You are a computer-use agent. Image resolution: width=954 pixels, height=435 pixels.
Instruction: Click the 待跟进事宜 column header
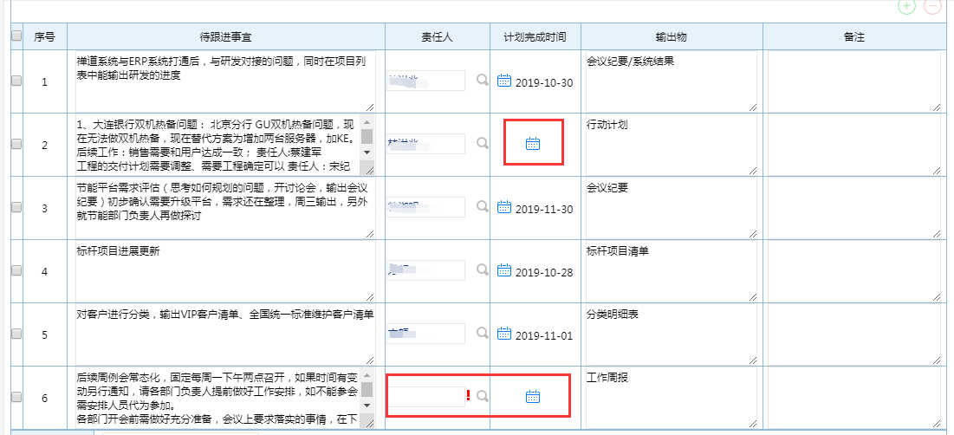click(225, 37)
